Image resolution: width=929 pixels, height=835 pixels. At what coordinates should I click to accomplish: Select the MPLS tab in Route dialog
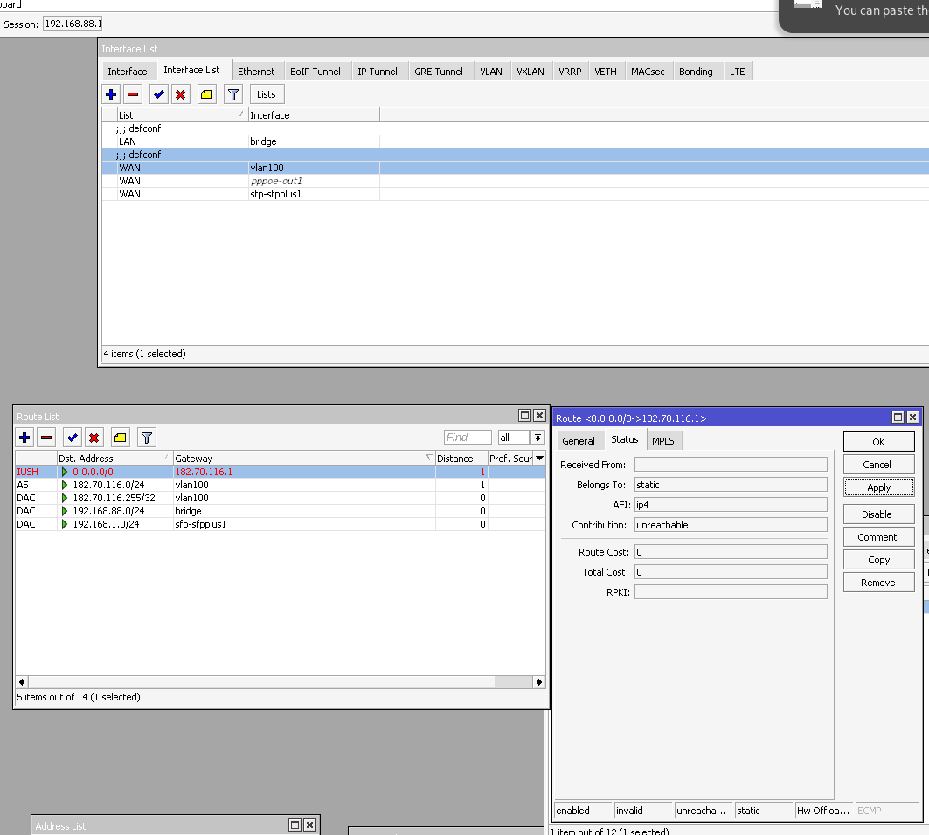coord(663,441)
